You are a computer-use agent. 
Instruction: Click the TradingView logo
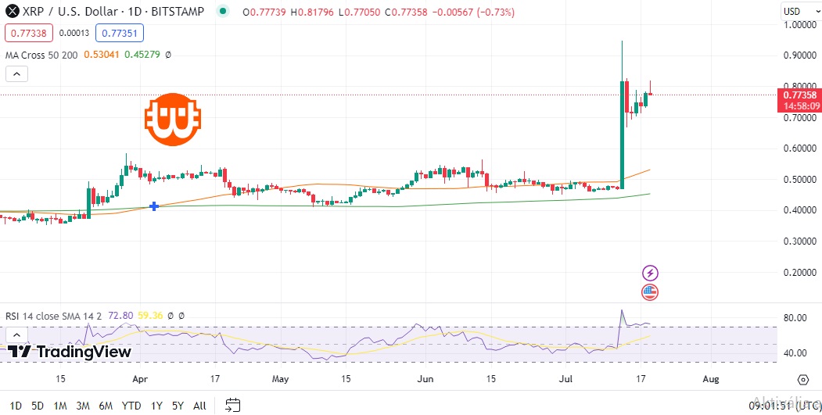click(x=69, y=352)
